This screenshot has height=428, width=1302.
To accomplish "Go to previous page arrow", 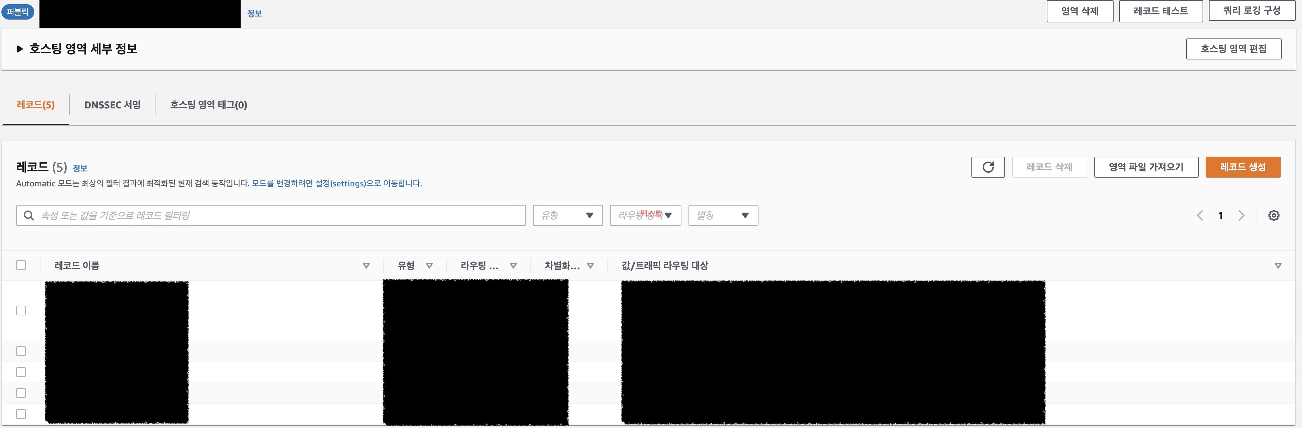I will 1200,215.
